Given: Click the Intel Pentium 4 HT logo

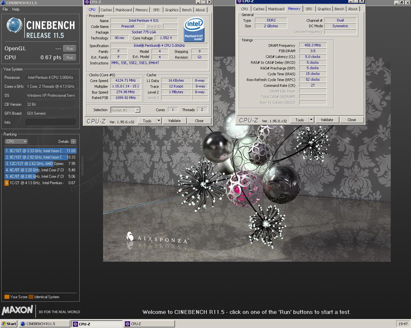Looking at the screenshot, I should pyautogui.click(x=194, y=30).
